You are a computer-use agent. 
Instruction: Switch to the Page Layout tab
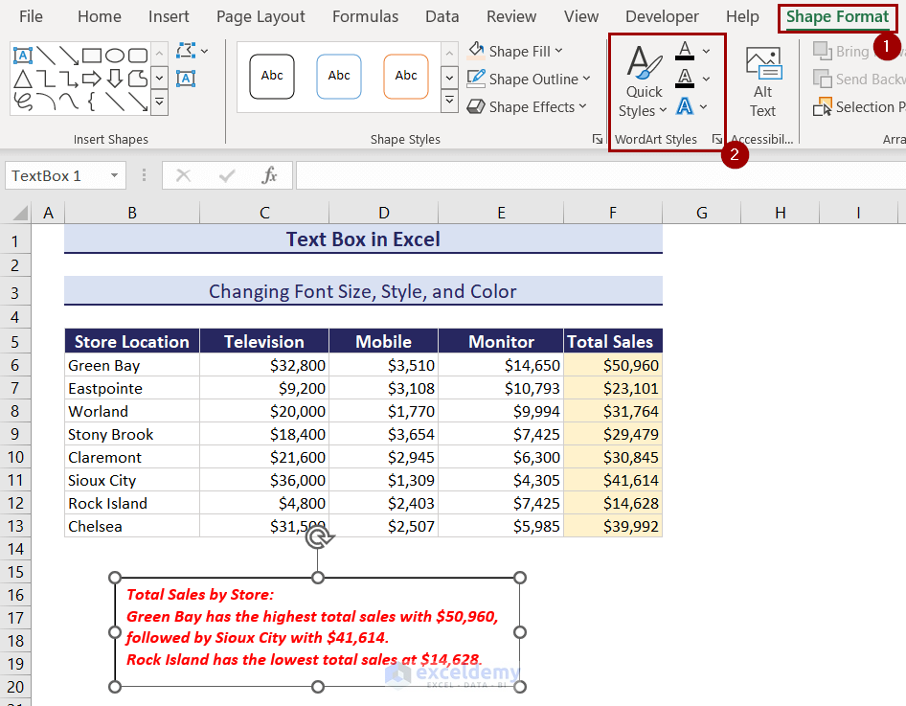(260, 16)
